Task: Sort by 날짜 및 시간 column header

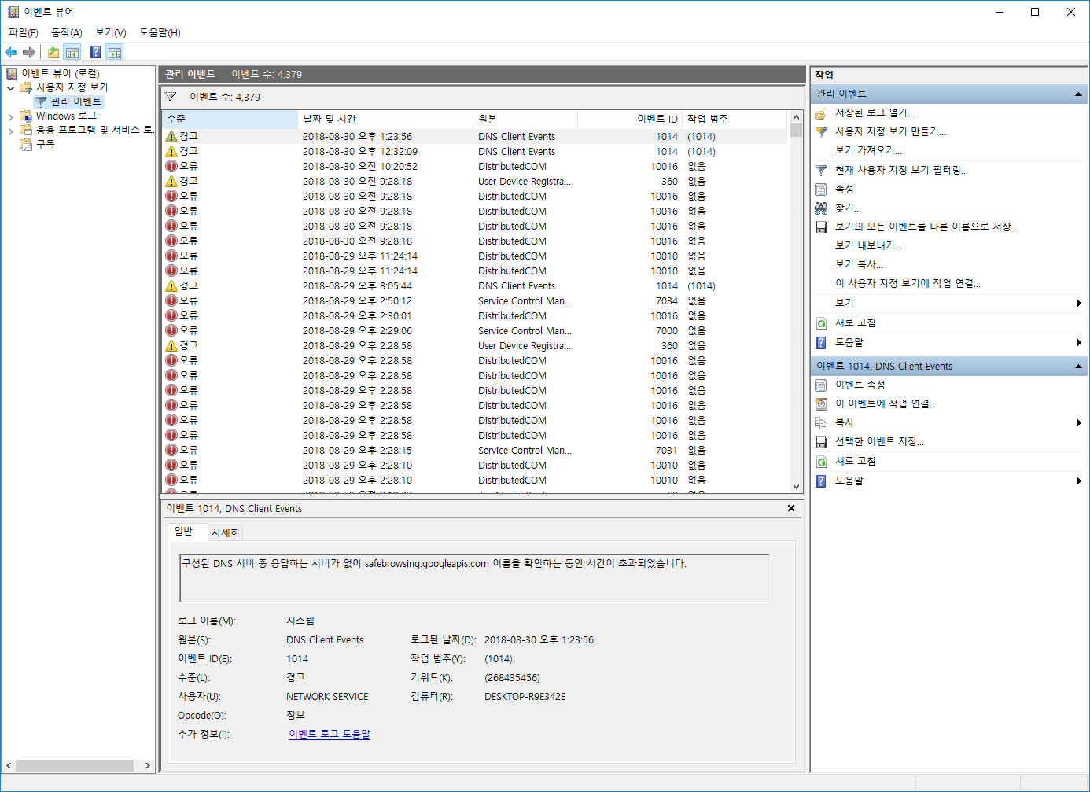Action: tap(386, 119)
